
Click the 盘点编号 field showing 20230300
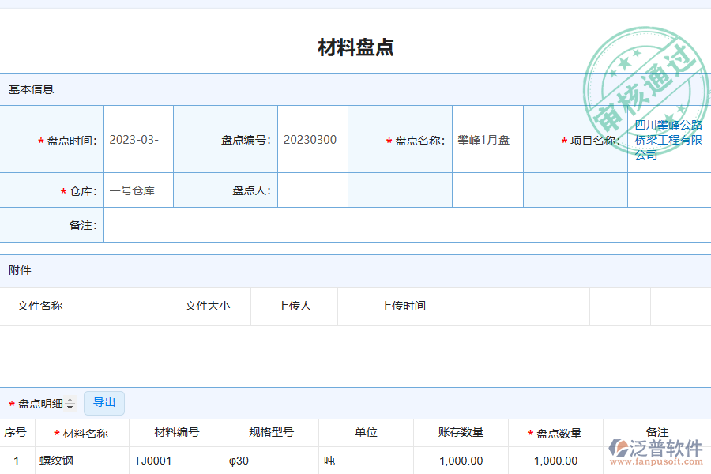coord(313,140)
